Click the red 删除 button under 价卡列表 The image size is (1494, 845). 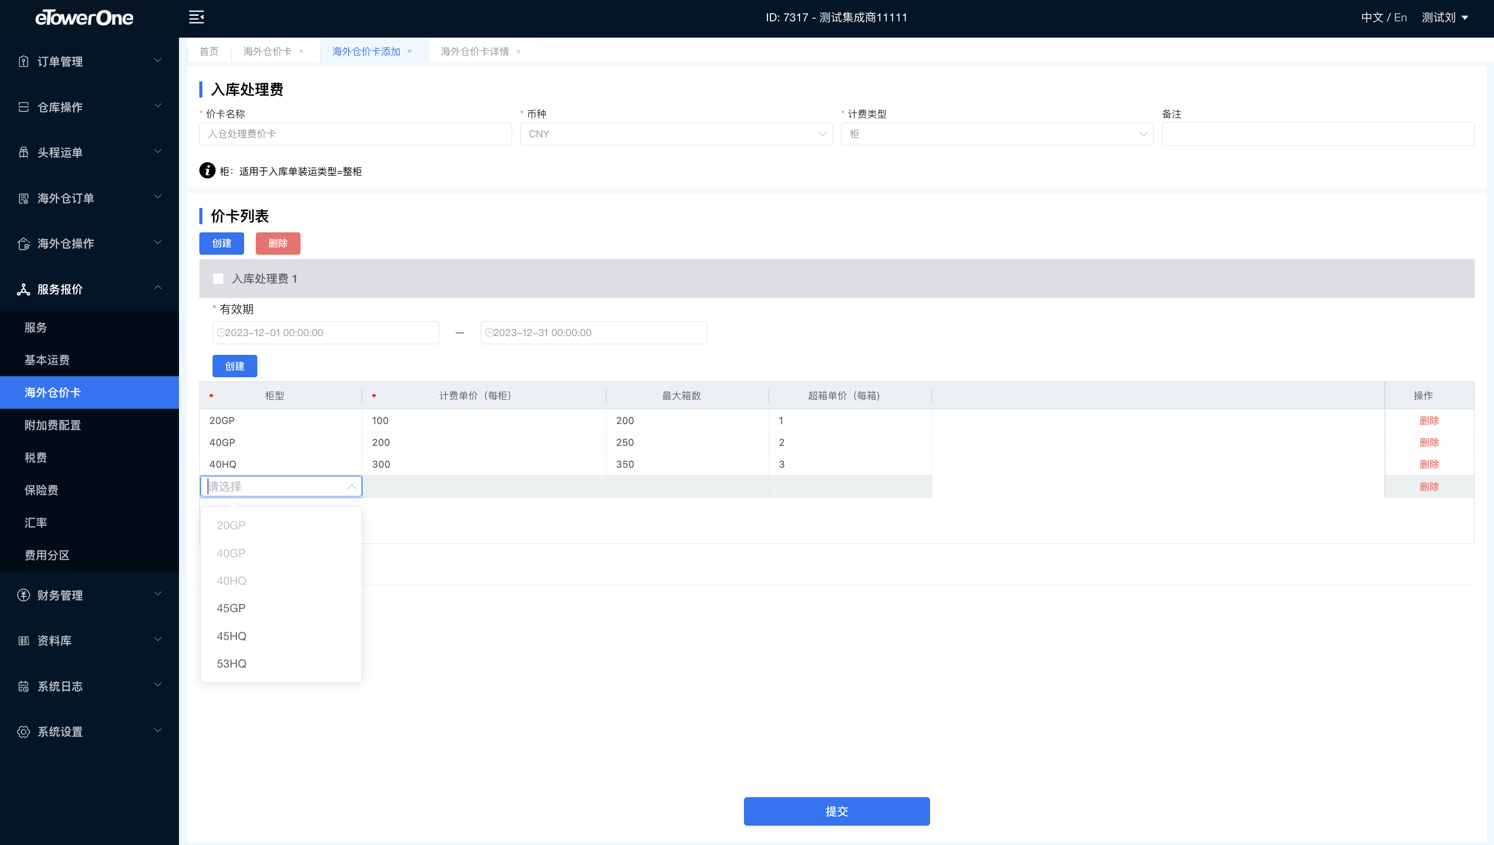(278, 243)
